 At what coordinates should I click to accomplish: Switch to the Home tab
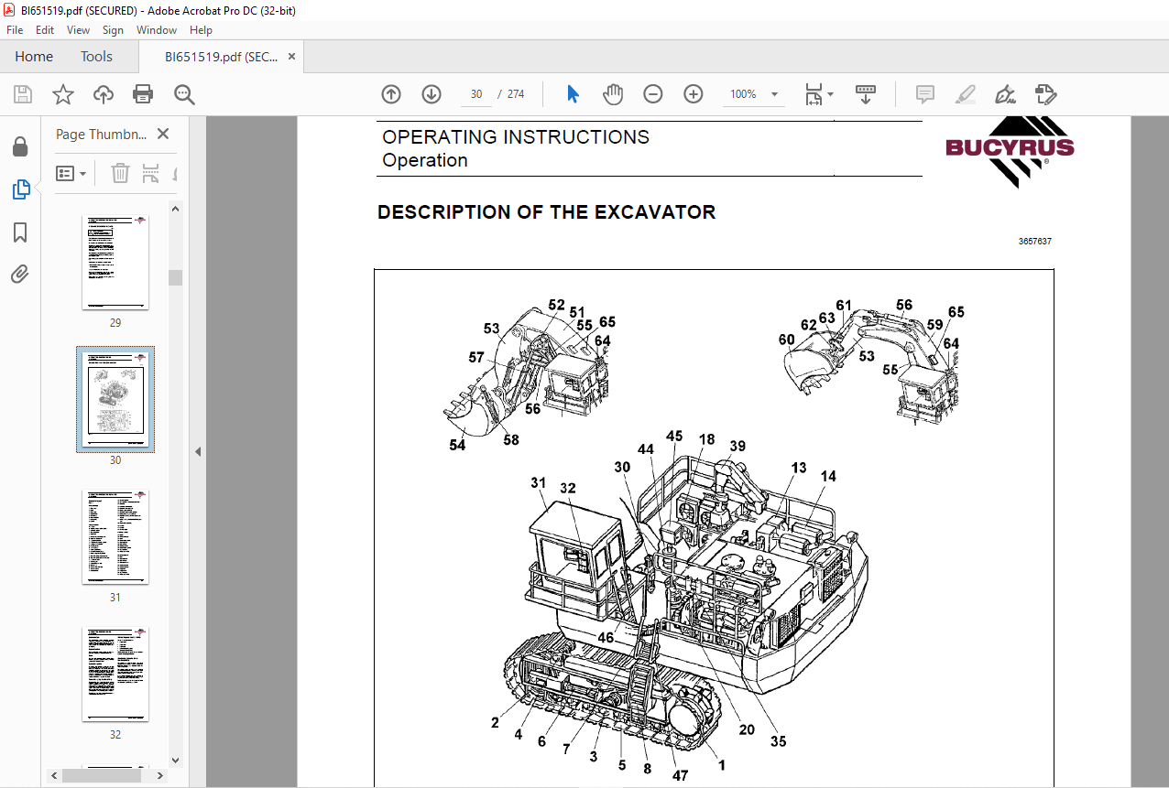34,57
